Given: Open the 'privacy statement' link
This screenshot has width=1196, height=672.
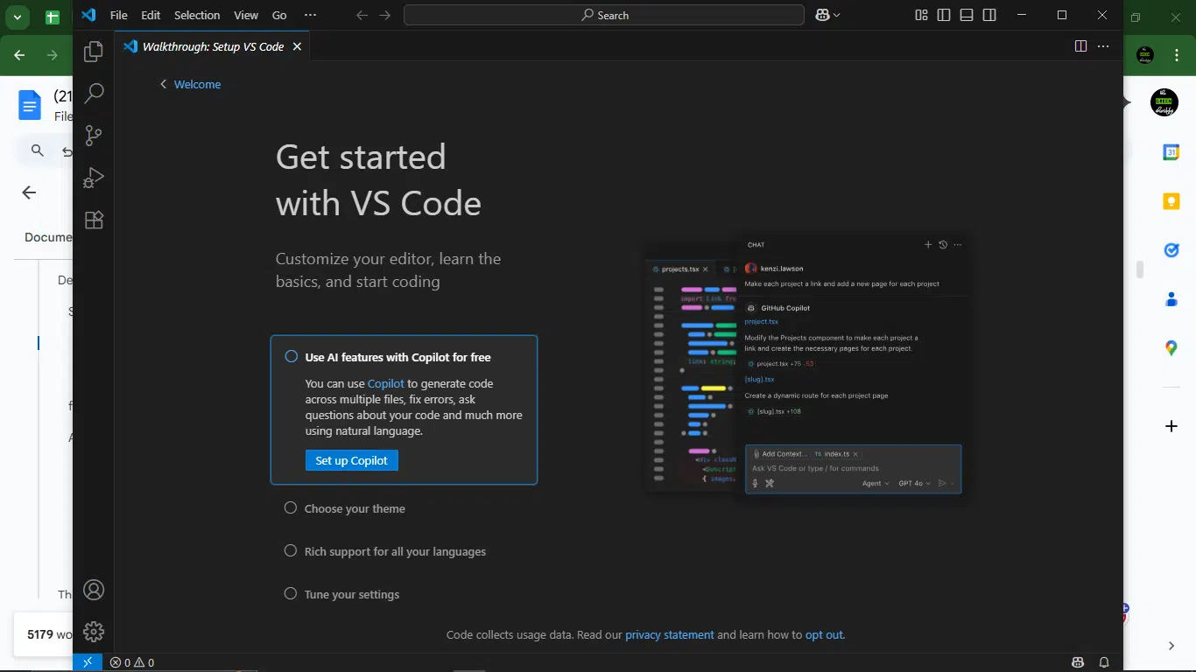Looking at the screenshot, I should [x=669, y=634].
